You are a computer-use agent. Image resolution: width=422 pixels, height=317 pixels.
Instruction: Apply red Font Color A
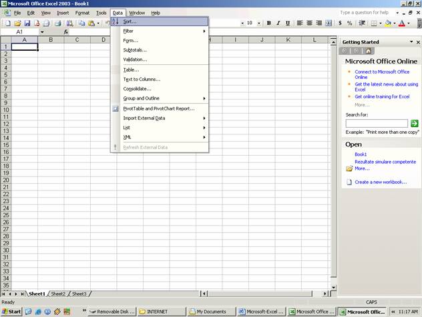click(x=402, y=23)
